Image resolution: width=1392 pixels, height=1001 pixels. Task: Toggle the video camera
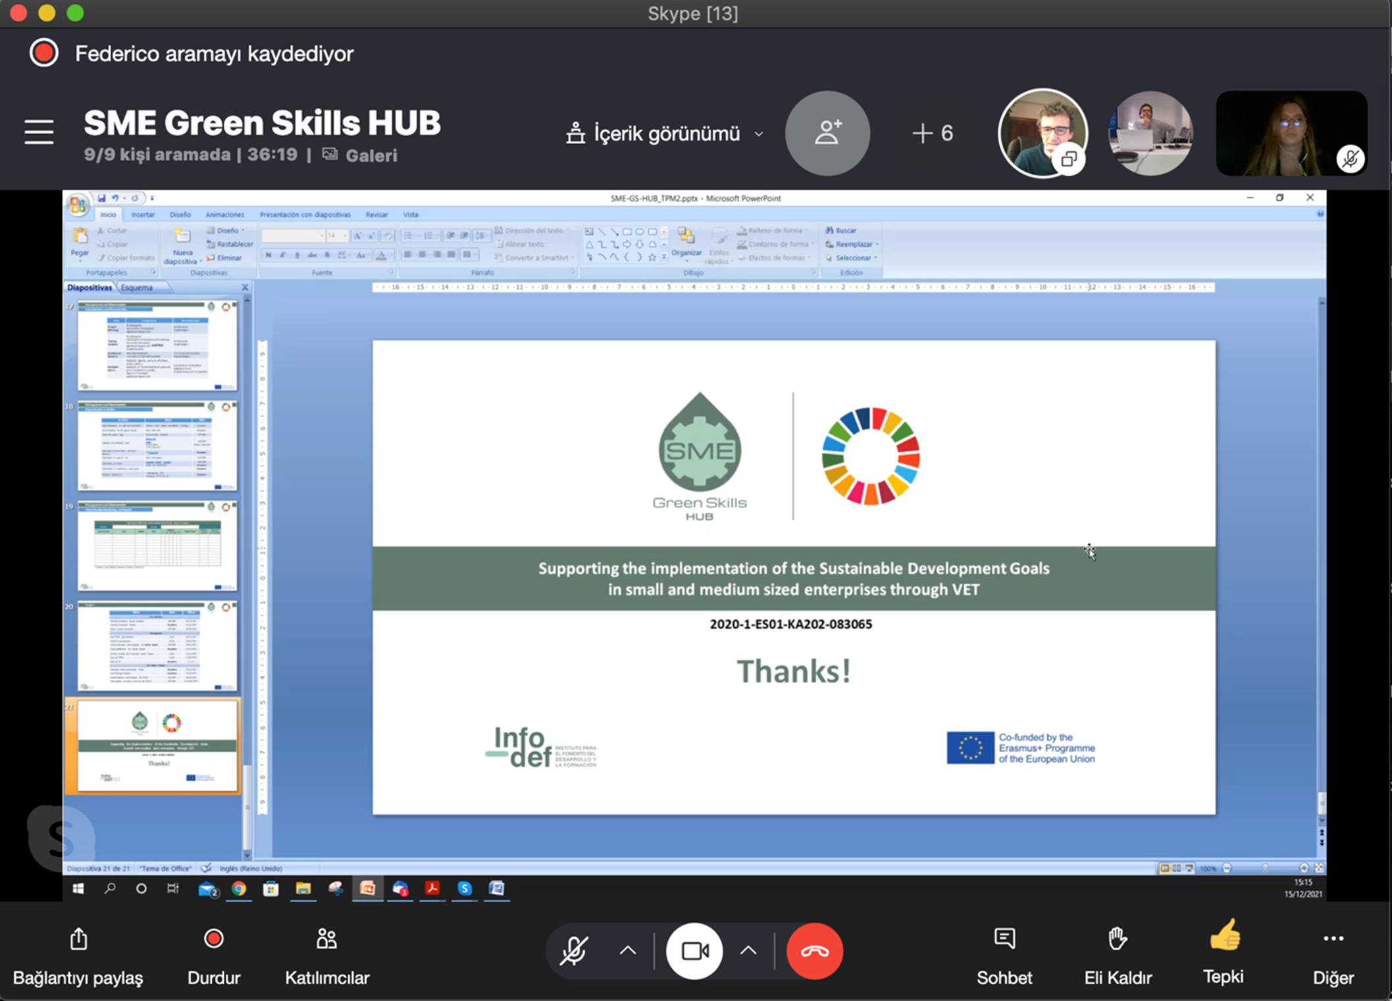tap(694, 951)
